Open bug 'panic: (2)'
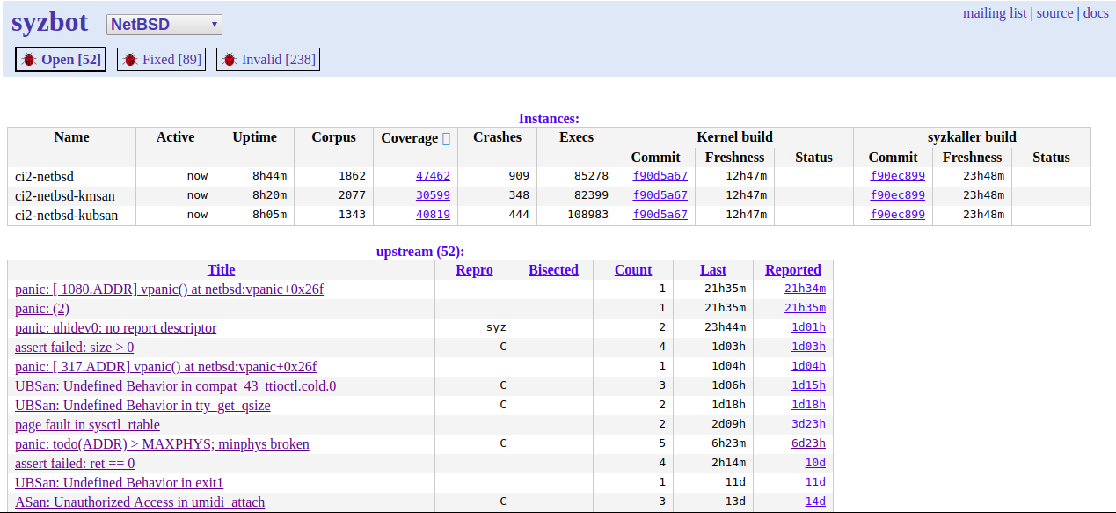 coord(42,309)
